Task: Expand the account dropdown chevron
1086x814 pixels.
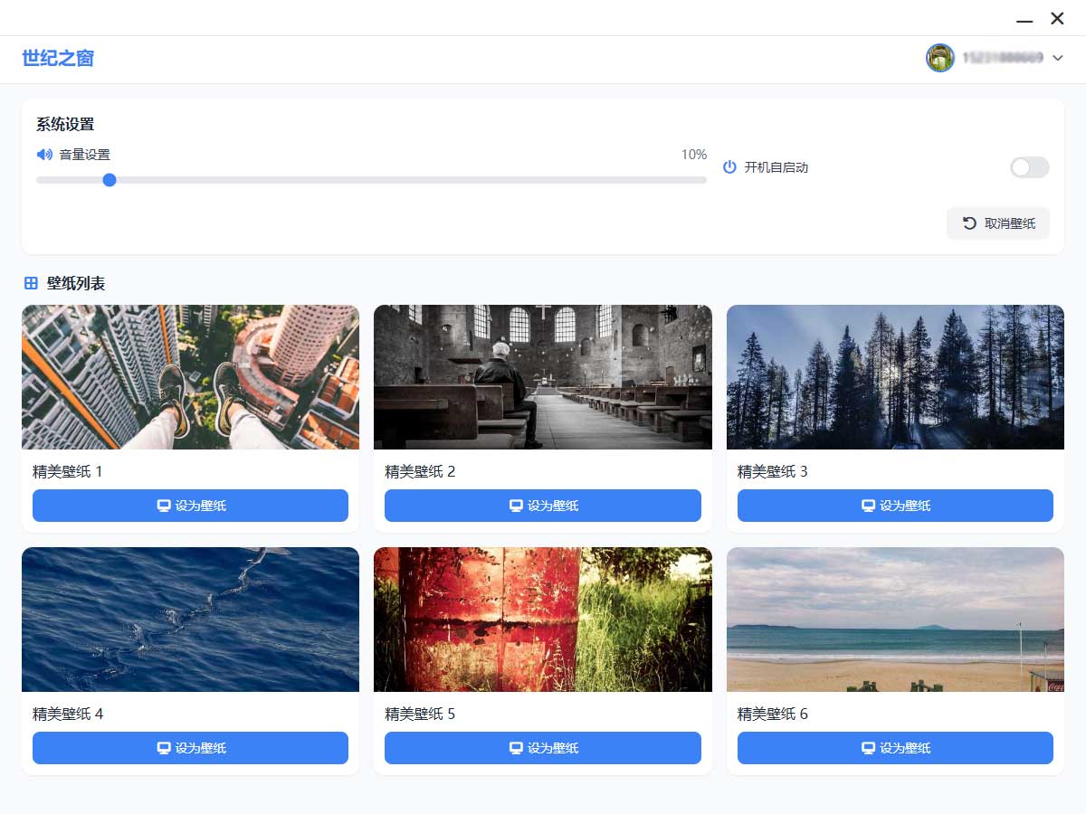Action: [1058, 59]
